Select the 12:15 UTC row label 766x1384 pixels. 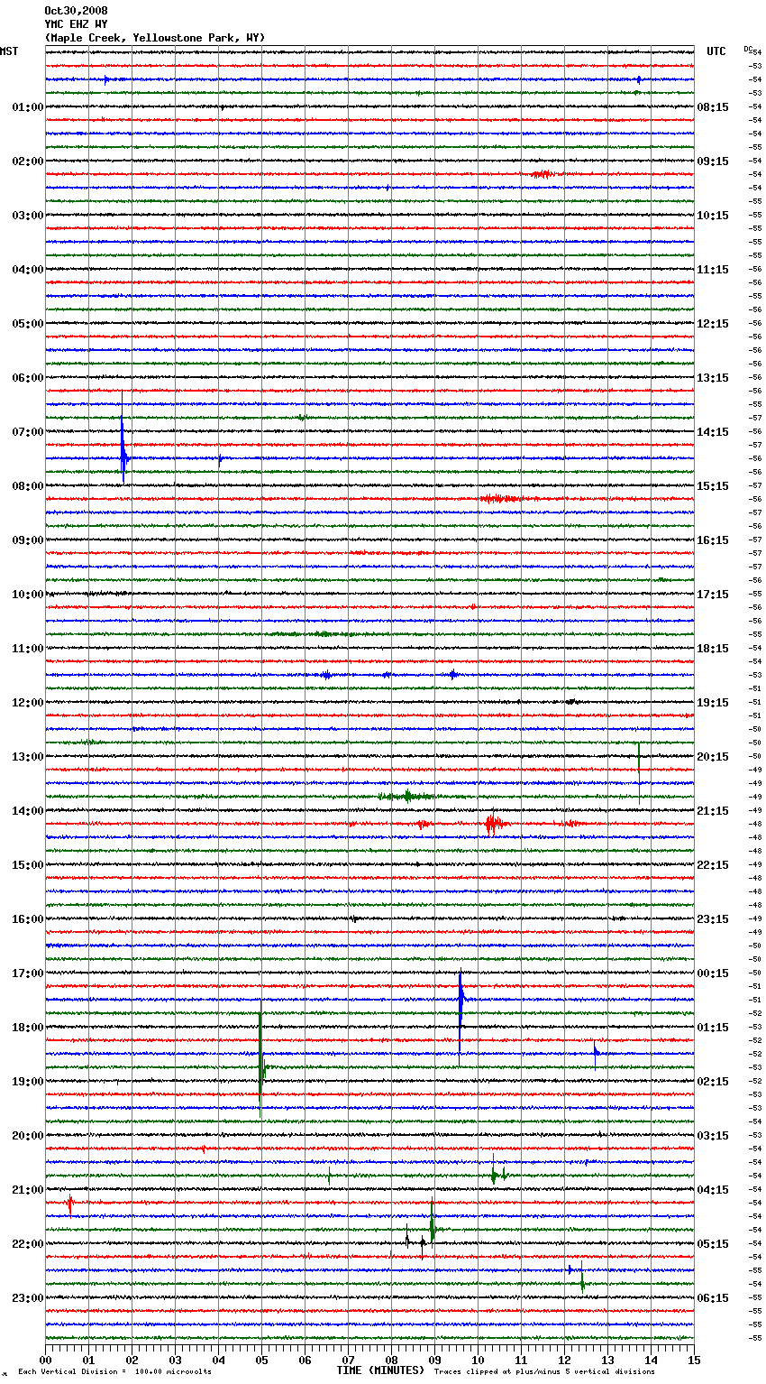[x=713, y=324]
